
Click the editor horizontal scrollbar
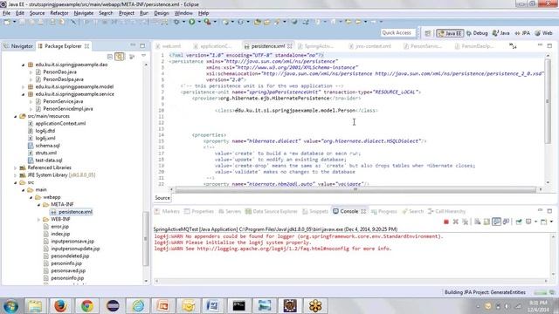[355, 190]
